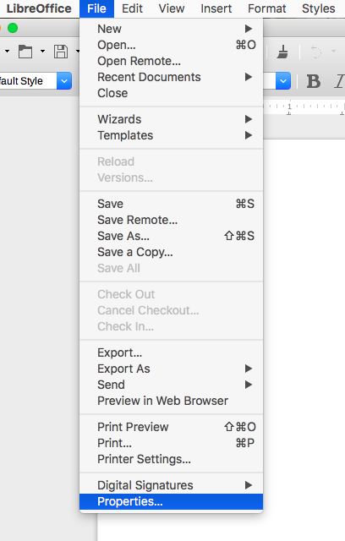This screenshot has width=345, height=541.
Task: Open the Edit menu
Action: coord(132,8)
